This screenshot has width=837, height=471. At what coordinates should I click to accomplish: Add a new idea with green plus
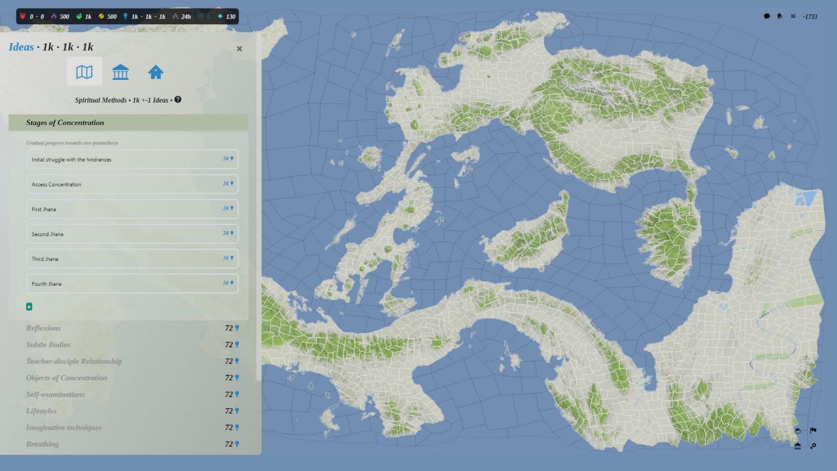(x=29, y=307)
